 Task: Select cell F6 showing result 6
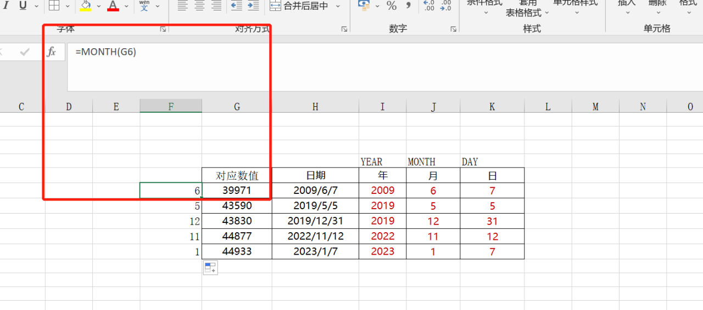171,190
